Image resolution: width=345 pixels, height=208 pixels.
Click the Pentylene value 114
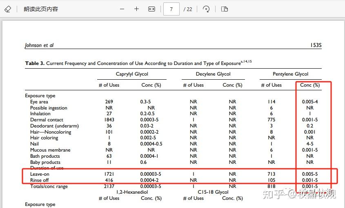point(271,102)
